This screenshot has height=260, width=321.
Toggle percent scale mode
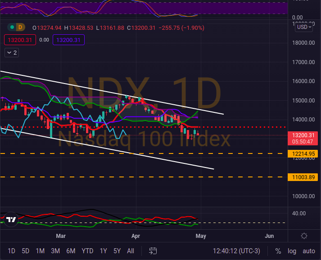click(x=278, y=251)
